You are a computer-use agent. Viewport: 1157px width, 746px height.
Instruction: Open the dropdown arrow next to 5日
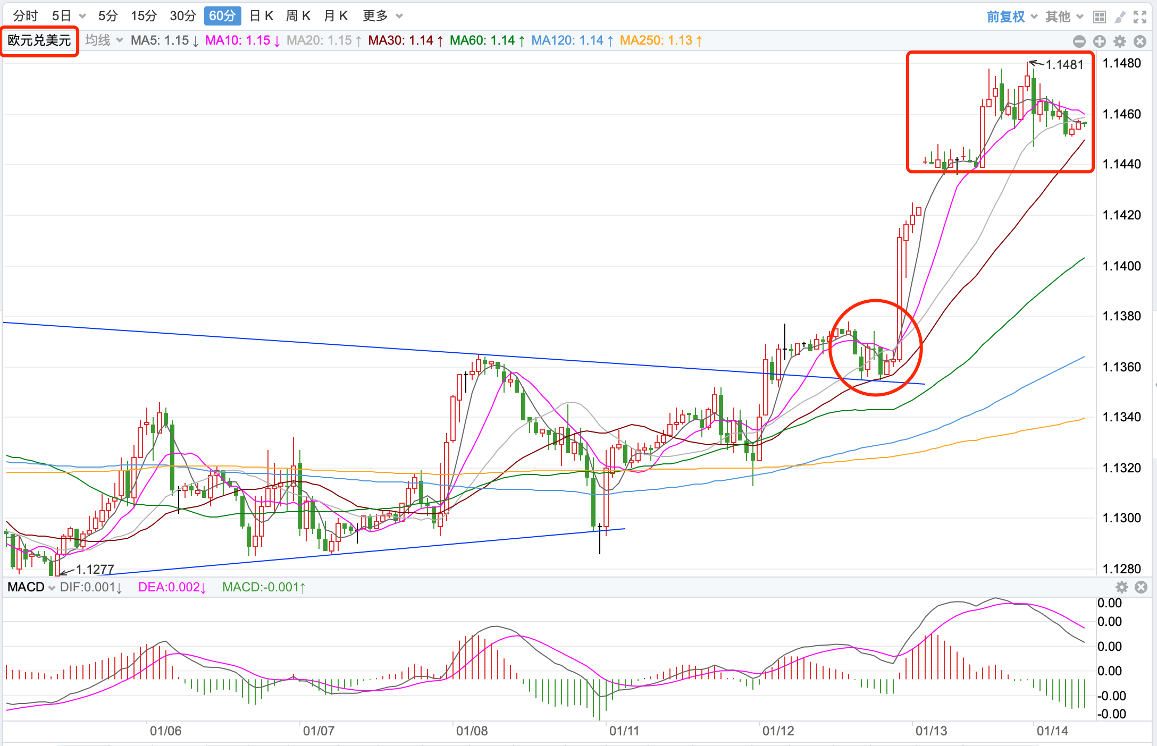pyautogui.click(x=82, y=16)
